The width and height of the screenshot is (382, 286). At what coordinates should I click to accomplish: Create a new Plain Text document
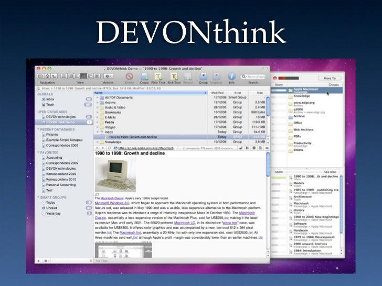[158, 76]
